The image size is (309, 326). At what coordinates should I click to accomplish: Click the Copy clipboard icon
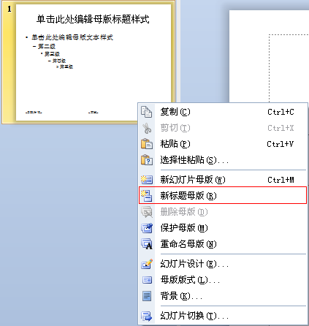[147, 112]
